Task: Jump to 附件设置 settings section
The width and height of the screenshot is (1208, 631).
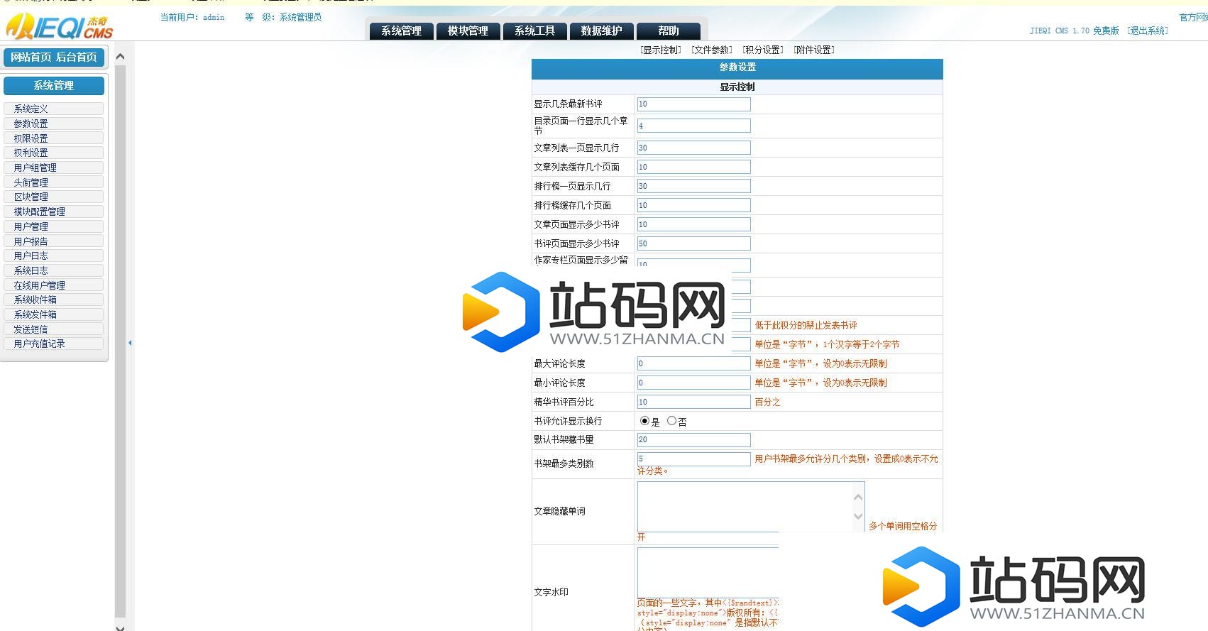Action: [814, 50]
